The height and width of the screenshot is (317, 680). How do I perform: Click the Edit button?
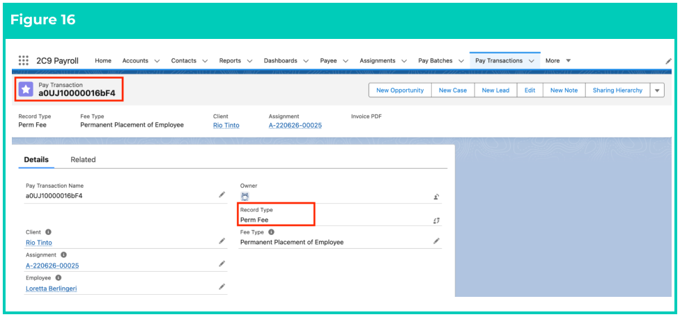point(530,90)
